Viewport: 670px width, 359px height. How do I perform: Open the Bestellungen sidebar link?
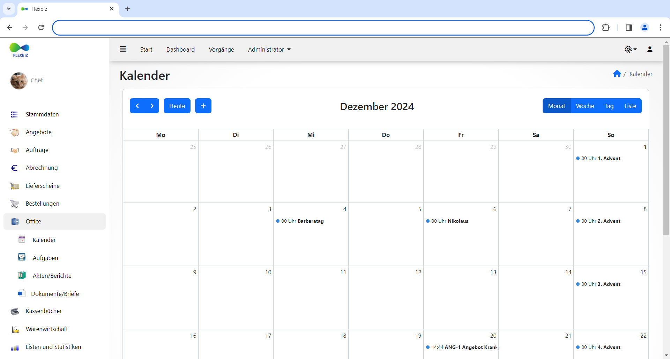pyautogui.click(x=43, y=204)
